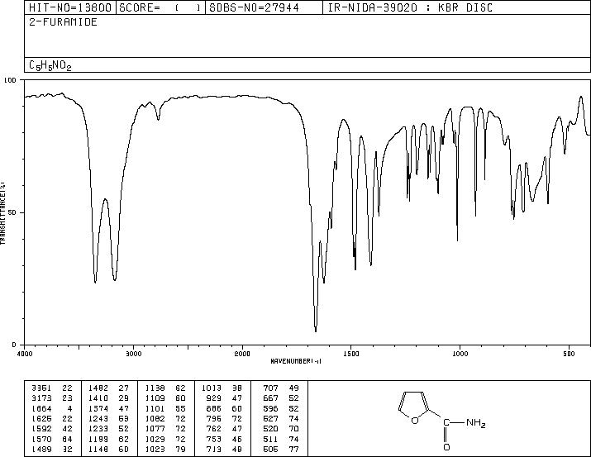Image resolution: width=591 pixels, height=457 pixels.
Task: Click the peak table entry 1592
Action: [41, 429]
